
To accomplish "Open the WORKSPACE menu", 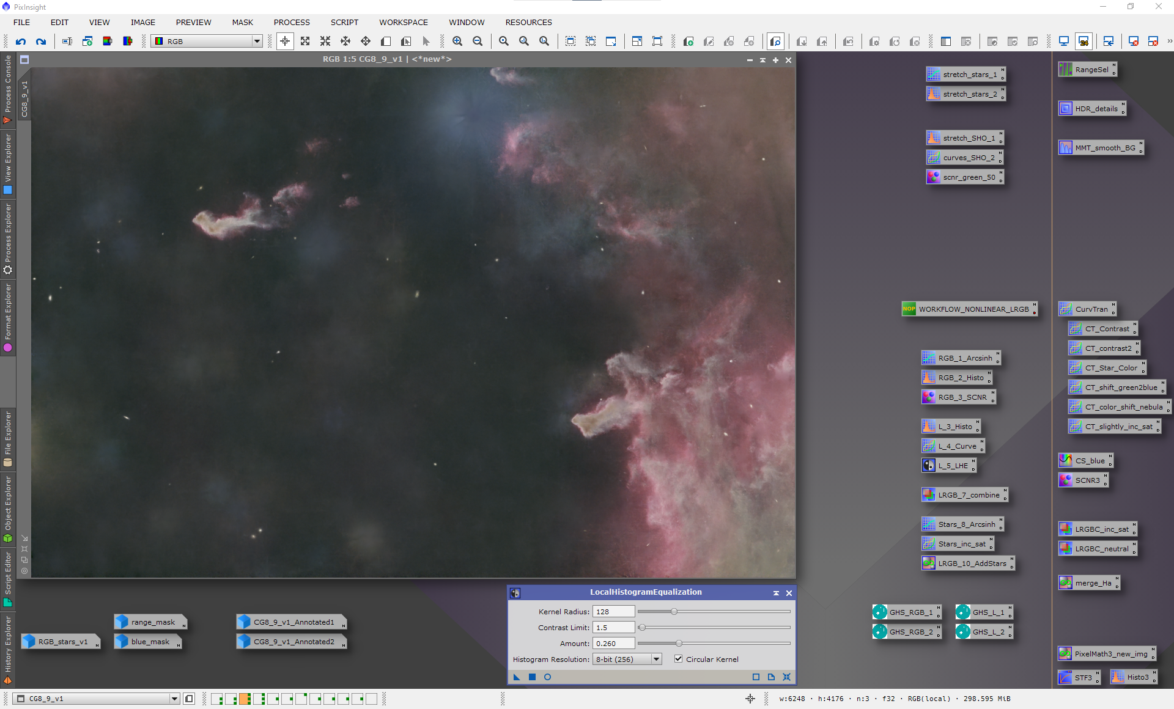I will tap(404, 22).
